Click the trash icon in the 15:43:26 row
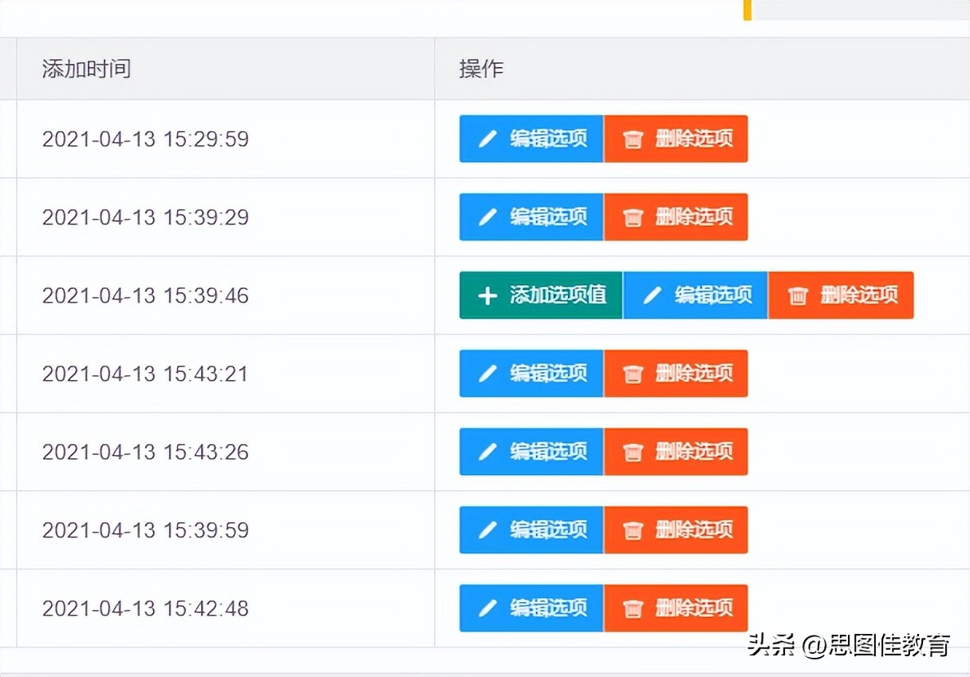Image resolution: width=970 pixels, height=677 pixels. pos(633,451)
